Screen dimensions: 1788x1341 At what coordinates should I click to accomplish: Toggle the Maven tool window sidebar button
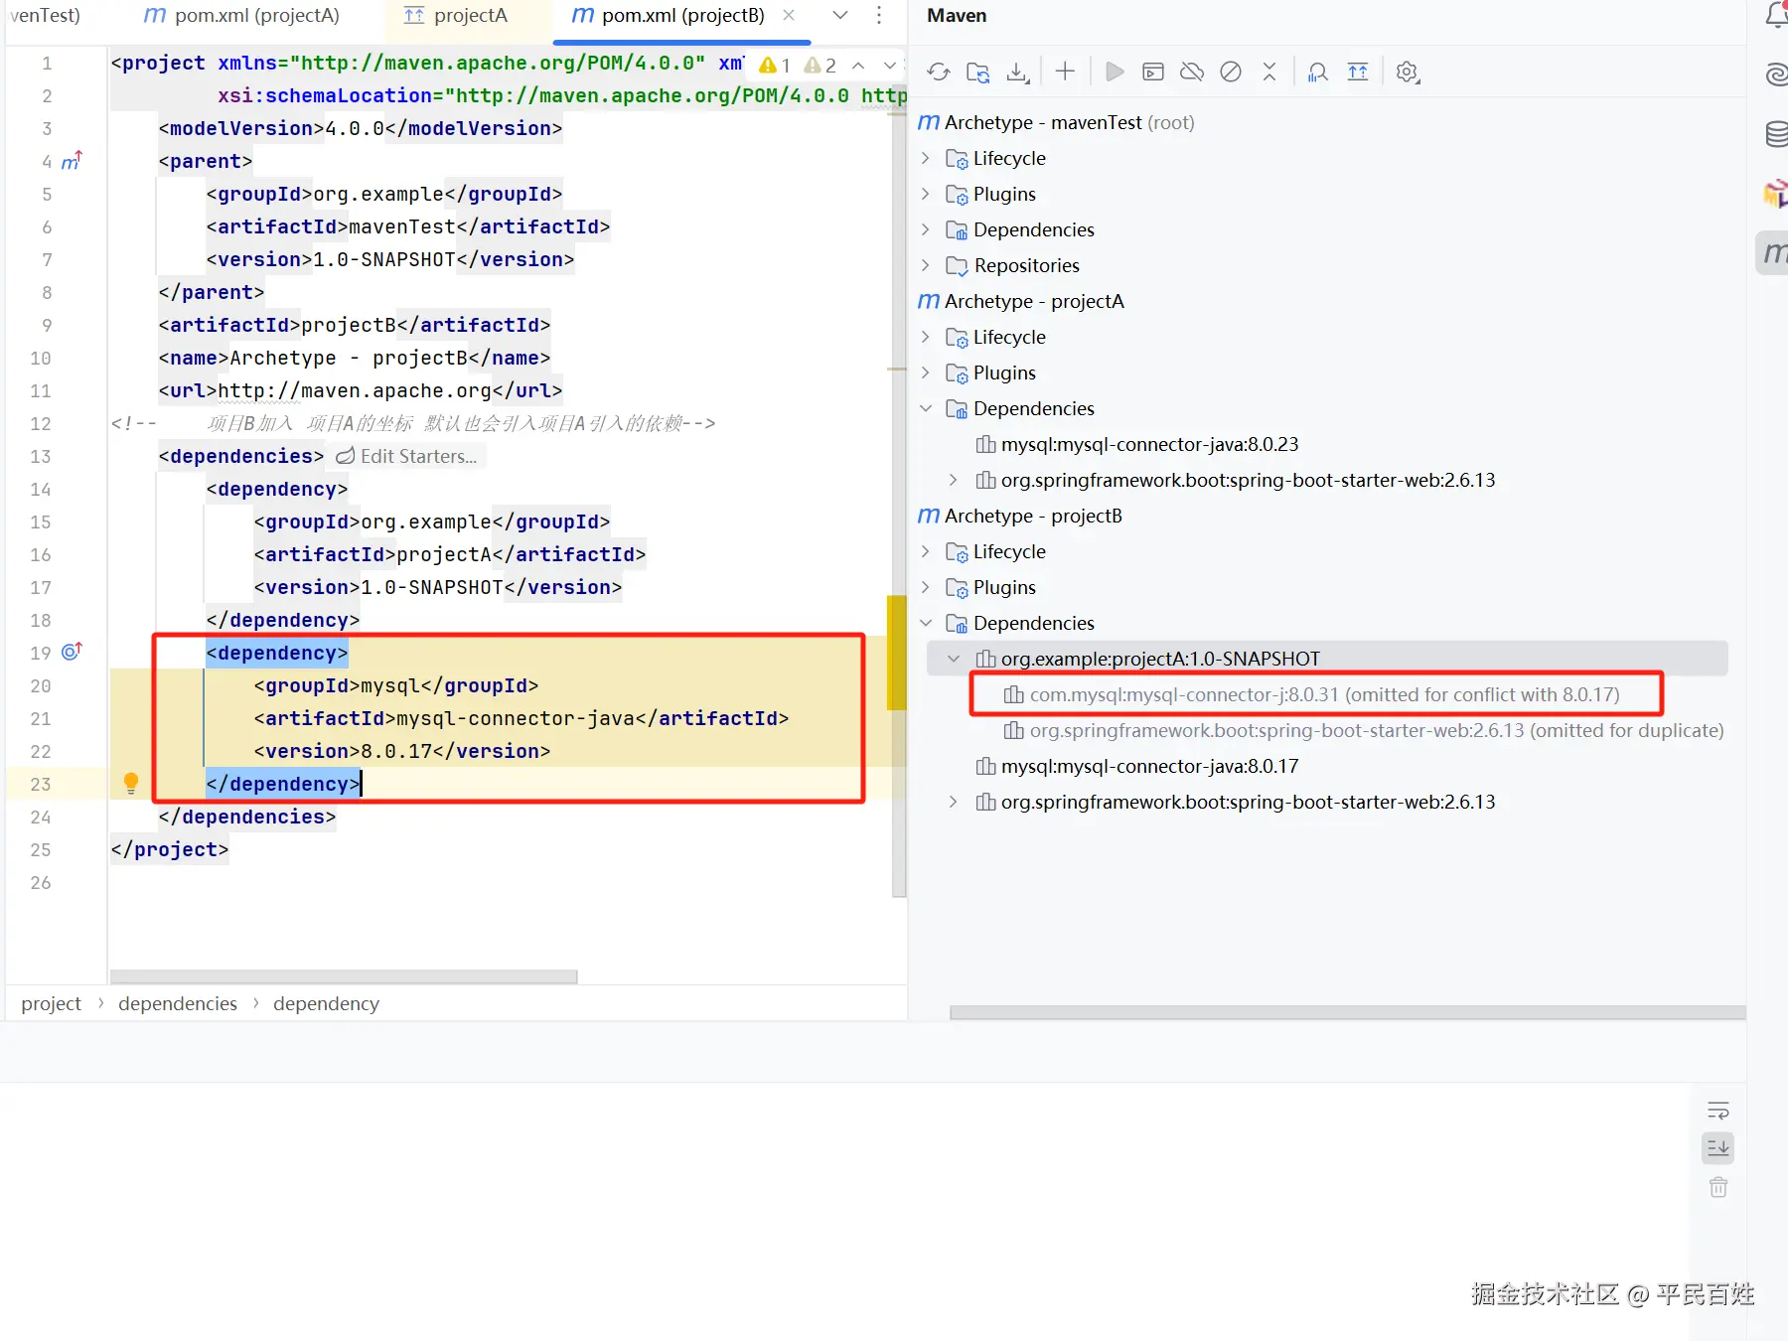tap(1773, 253)
